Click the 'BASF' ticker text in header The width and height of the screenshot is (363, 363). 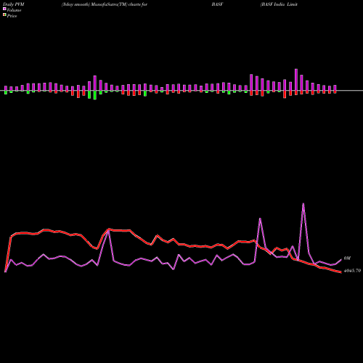click(x=217, y=4)
